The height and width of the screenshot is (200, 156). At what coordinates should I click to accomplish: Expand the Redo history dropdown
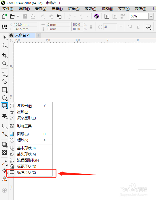(87, 16)
